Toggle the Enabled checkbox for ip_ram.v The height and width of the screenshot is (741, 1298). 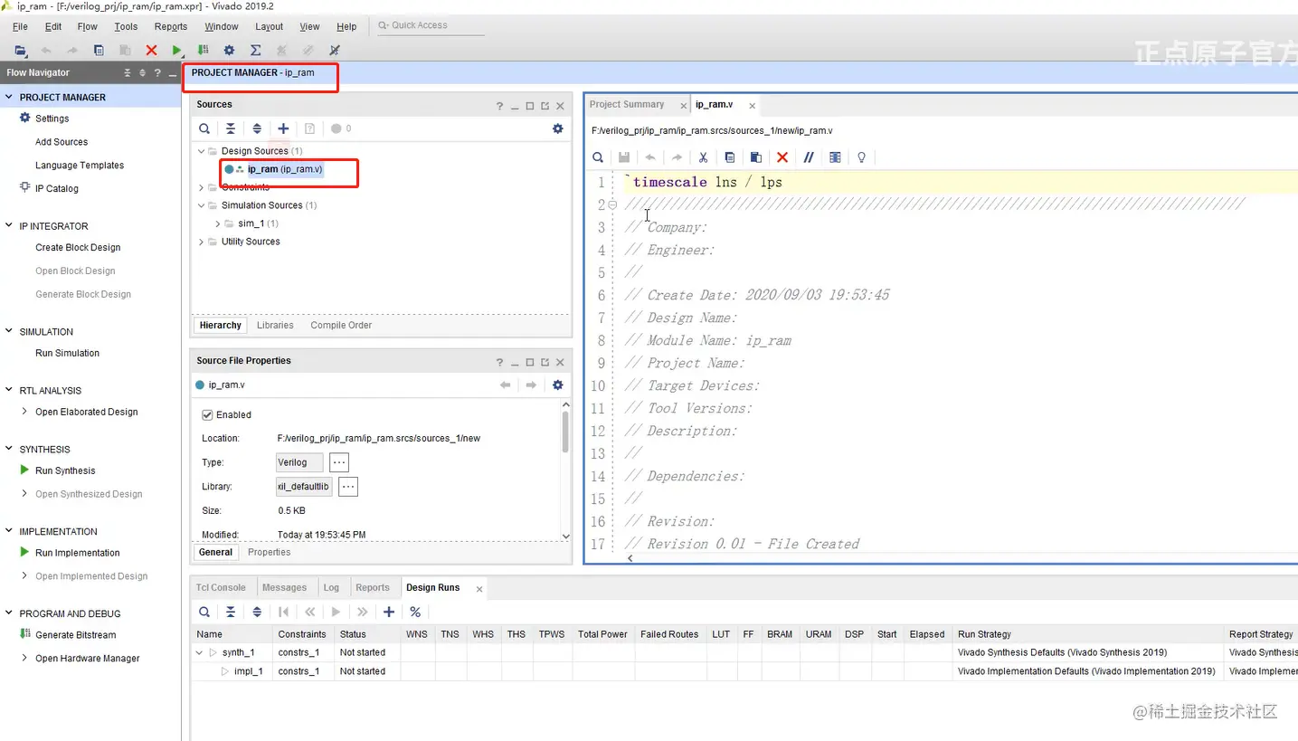point(208,415)
